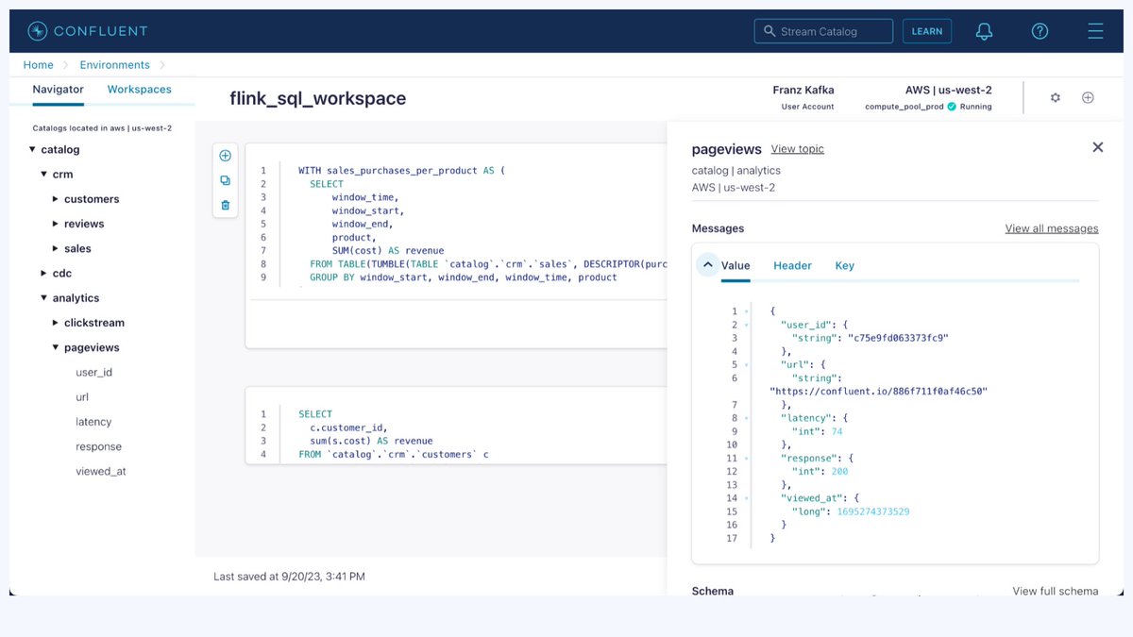
Task: Delete the SQL cell with trash icon
Action: (x=225, y=205)
